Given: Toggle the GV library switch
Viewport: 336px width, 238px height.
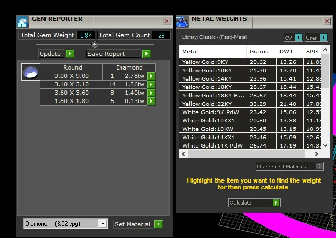Looking at the screenshot, I should click(x=298, y=38).
